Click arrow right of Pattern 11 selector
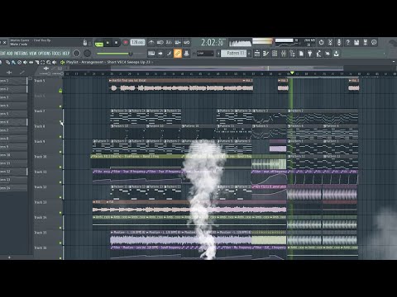 tap(249, 54)
